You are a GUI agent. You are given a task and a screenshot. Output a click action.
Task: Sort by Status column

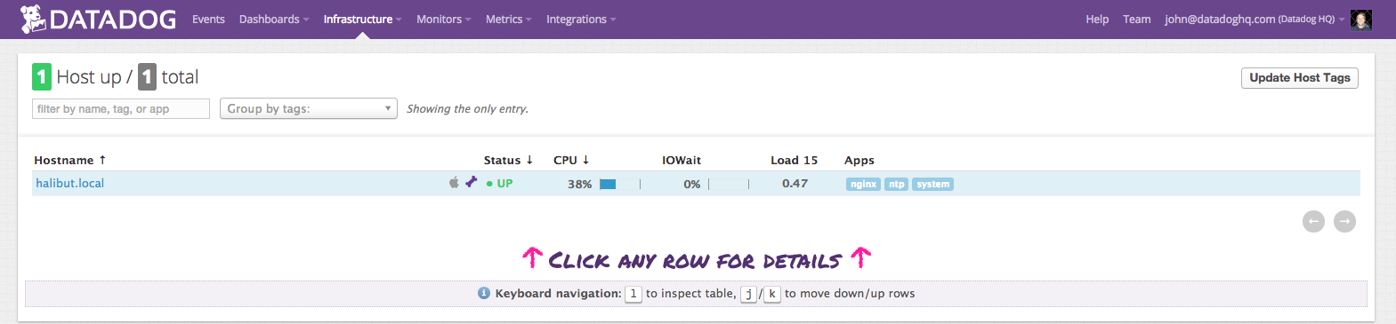click(508, 161)
